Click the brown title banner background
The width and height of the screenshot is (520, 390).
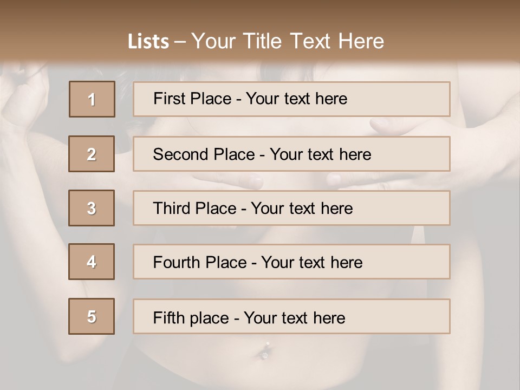[66, 30]
